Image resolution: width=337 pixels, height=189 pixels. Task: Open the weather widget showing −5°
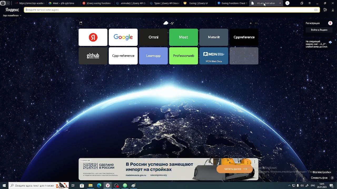(x=168, y=23)
